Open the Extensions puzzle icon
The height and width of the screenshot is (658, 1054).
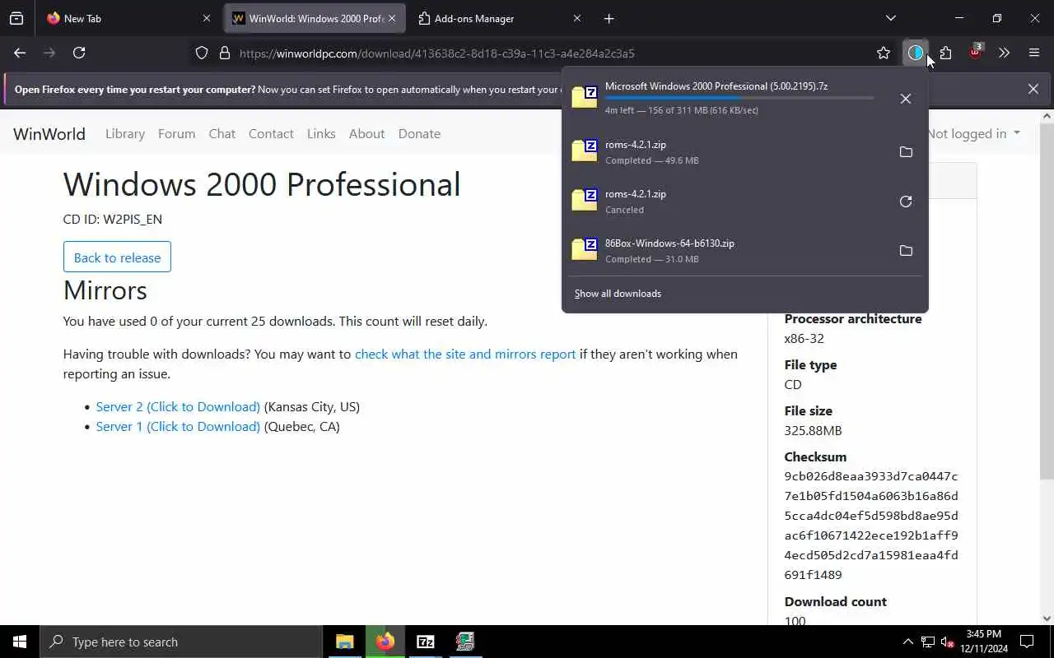[945, 53]
